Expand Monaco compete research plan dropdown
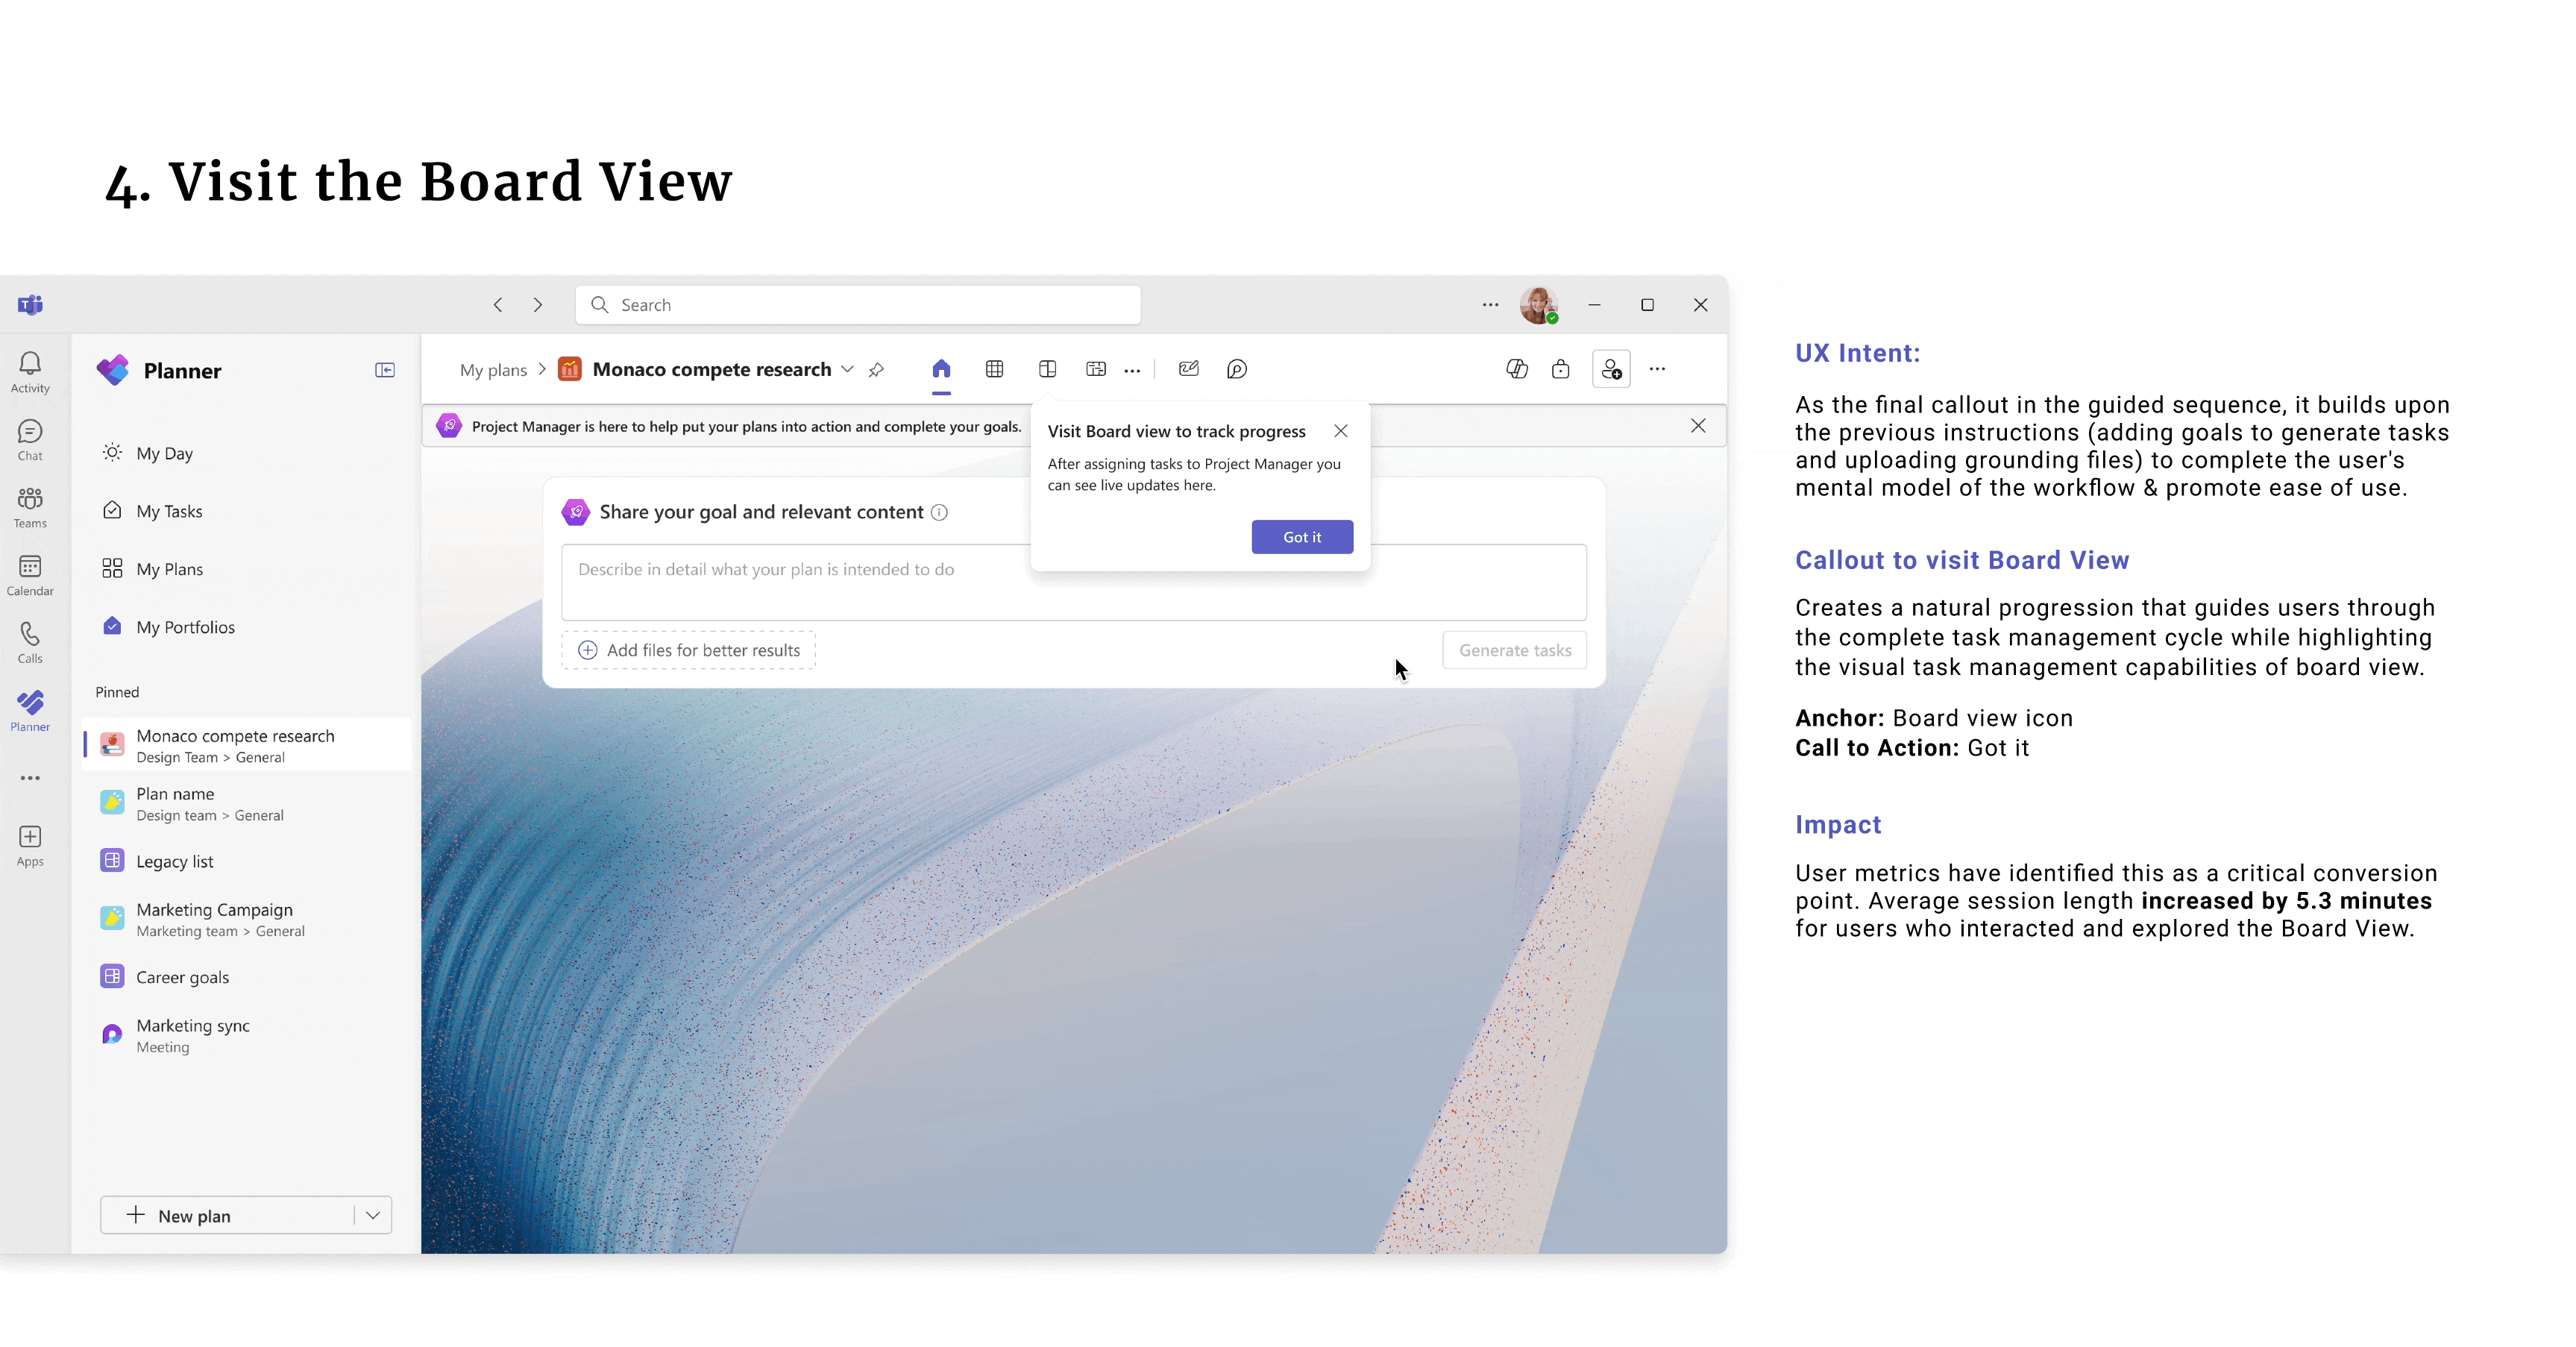This screenshot has width=2576, height=1347. [x=848, y=369]
